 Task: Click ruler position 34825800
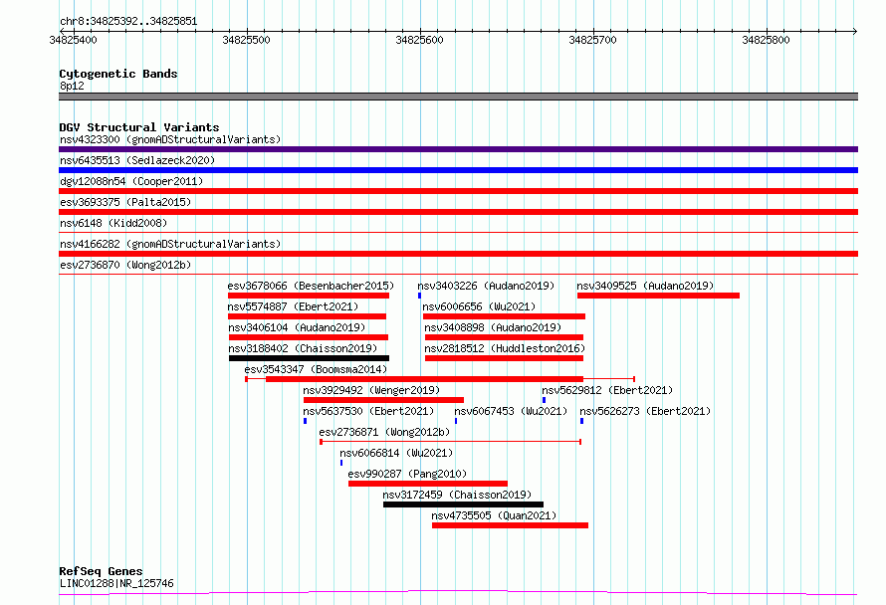tap(766, 40)
